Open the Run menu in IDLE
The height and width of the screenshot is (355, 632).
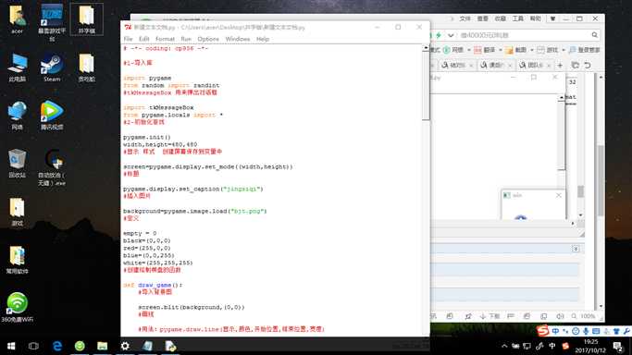click(x=186, y=39)
